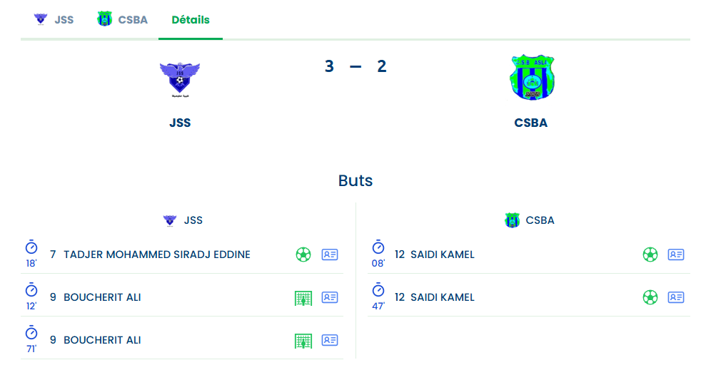The image size is (711, 370).
Task: Open player card for Boucherit's 12' goal
Action: [x=330, y=297]
